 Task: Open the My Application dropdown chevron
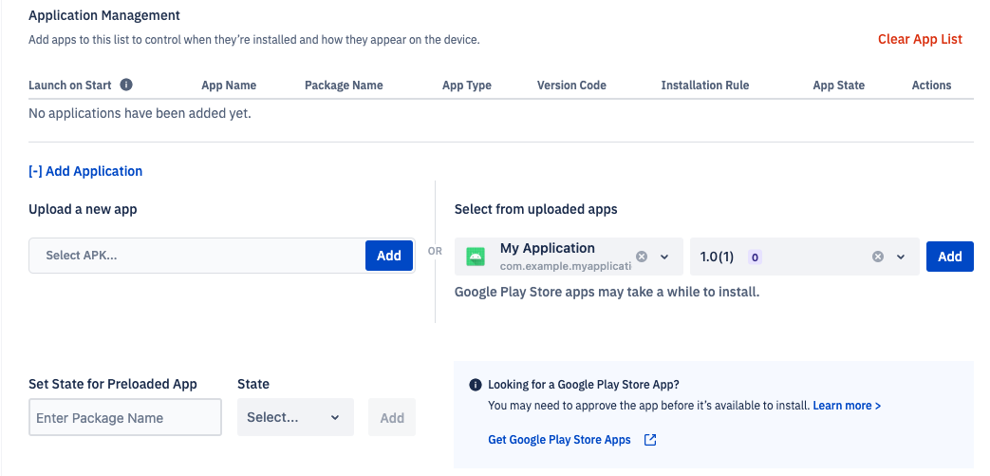pyautogui.click(x=664, y=257)
